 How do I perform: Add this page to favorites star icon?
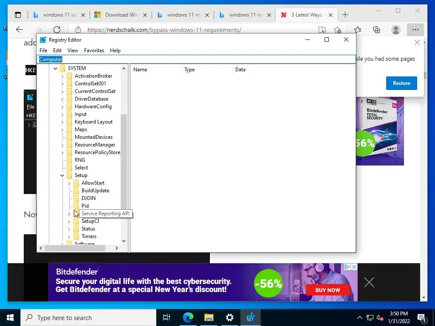(x=337, y=30)
